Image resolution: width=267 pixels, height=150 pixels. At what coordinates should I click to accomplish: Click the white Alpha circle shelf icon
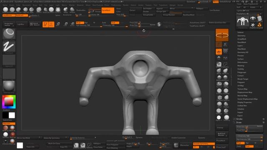(219, 117)
